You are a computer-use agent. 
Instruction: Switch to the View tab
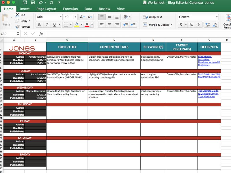coord(121,9)
